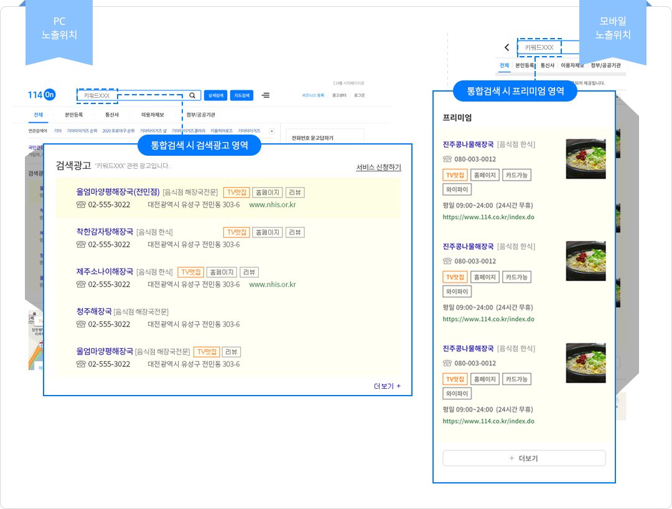Tap the mobile keyword search field
This screenshot has width=672, height=509.
(x=549, y=47)
